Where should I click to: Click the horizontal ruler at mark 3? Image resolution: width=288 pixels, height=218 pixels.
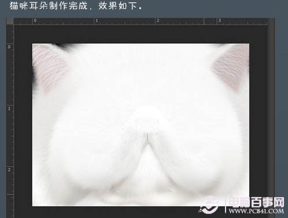tap(219, 21)
